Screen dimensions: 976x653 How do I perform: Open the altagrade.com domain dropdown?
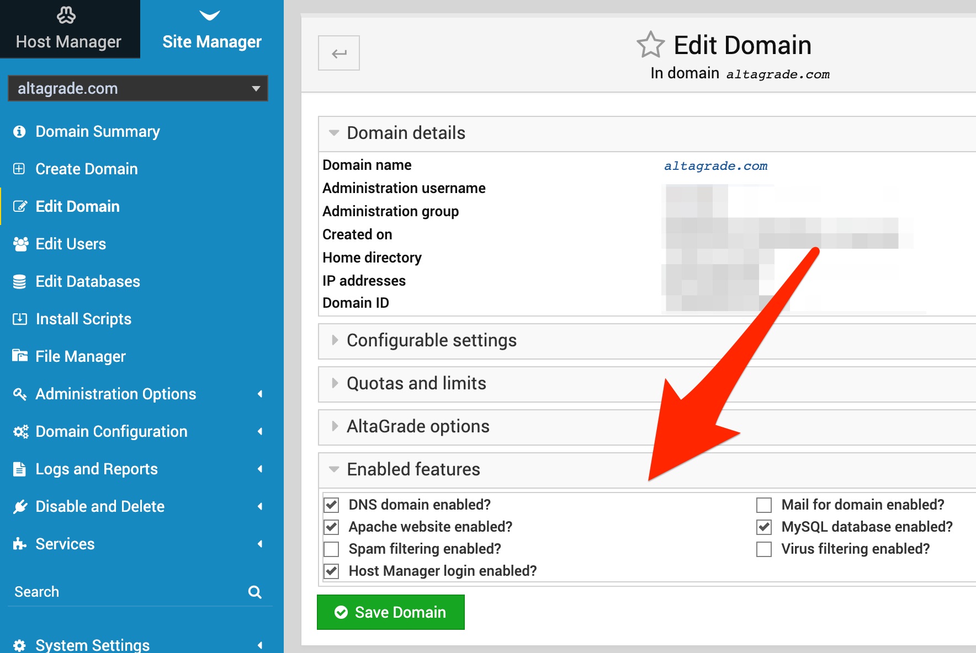138,88
